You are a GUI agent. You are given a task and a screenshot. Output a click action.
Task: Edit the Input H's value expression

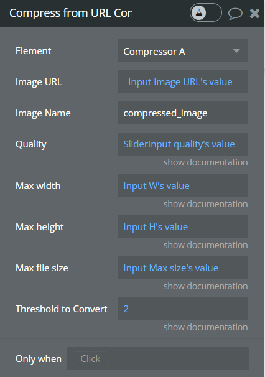156,227
